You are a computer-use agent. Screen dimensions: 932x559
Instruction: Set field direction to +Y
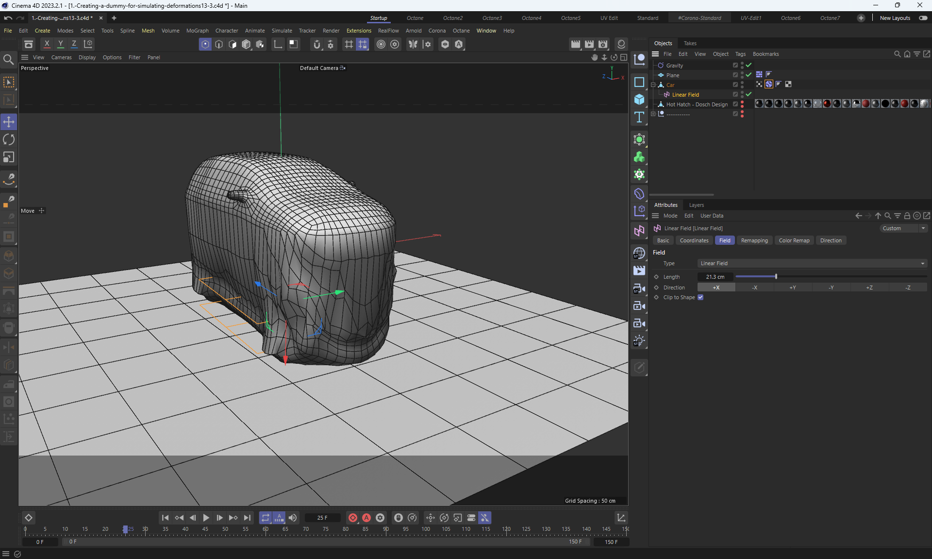click(793, 288)
